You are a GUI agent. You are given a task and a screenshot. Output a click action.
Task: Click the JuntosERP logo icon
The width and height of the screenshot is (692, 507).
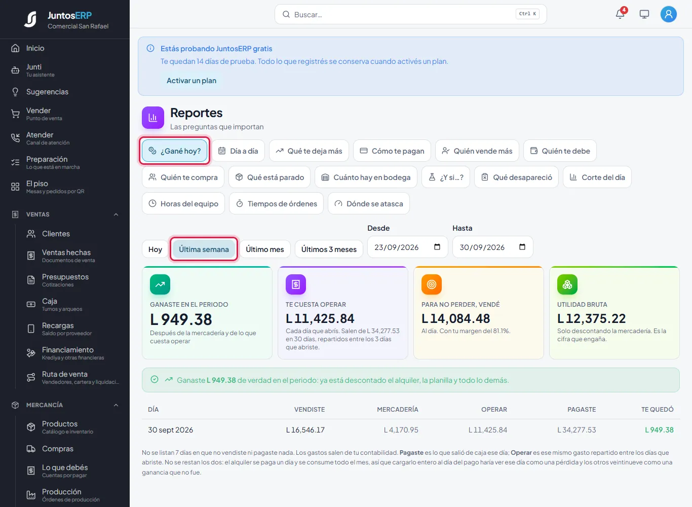(x=30, y=19)
